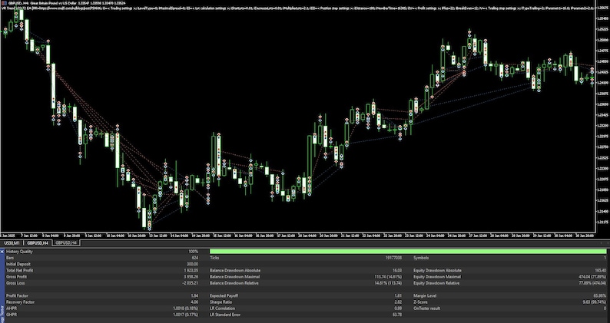Select the OnTester result label

[x=426, y=308]
